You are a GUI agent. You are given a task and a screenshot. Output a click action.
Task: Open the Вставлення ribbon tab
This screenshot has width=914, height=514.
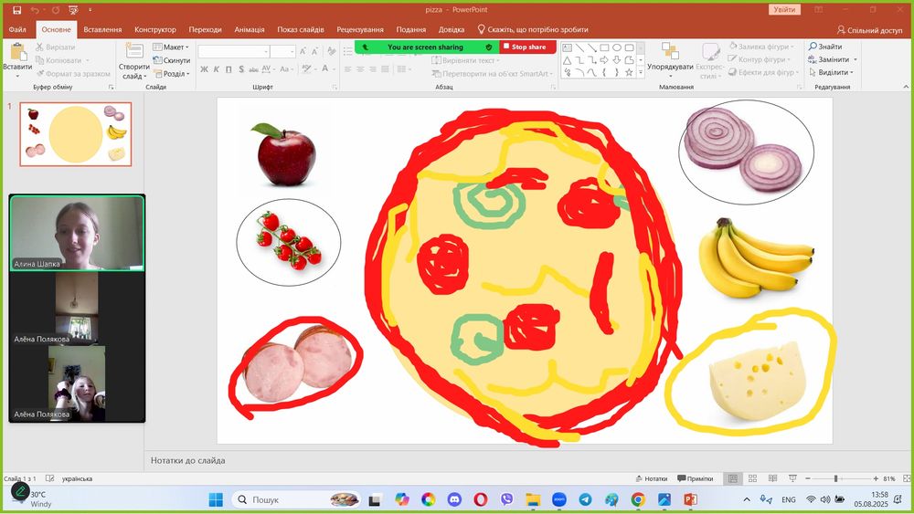tap(102, 29)
